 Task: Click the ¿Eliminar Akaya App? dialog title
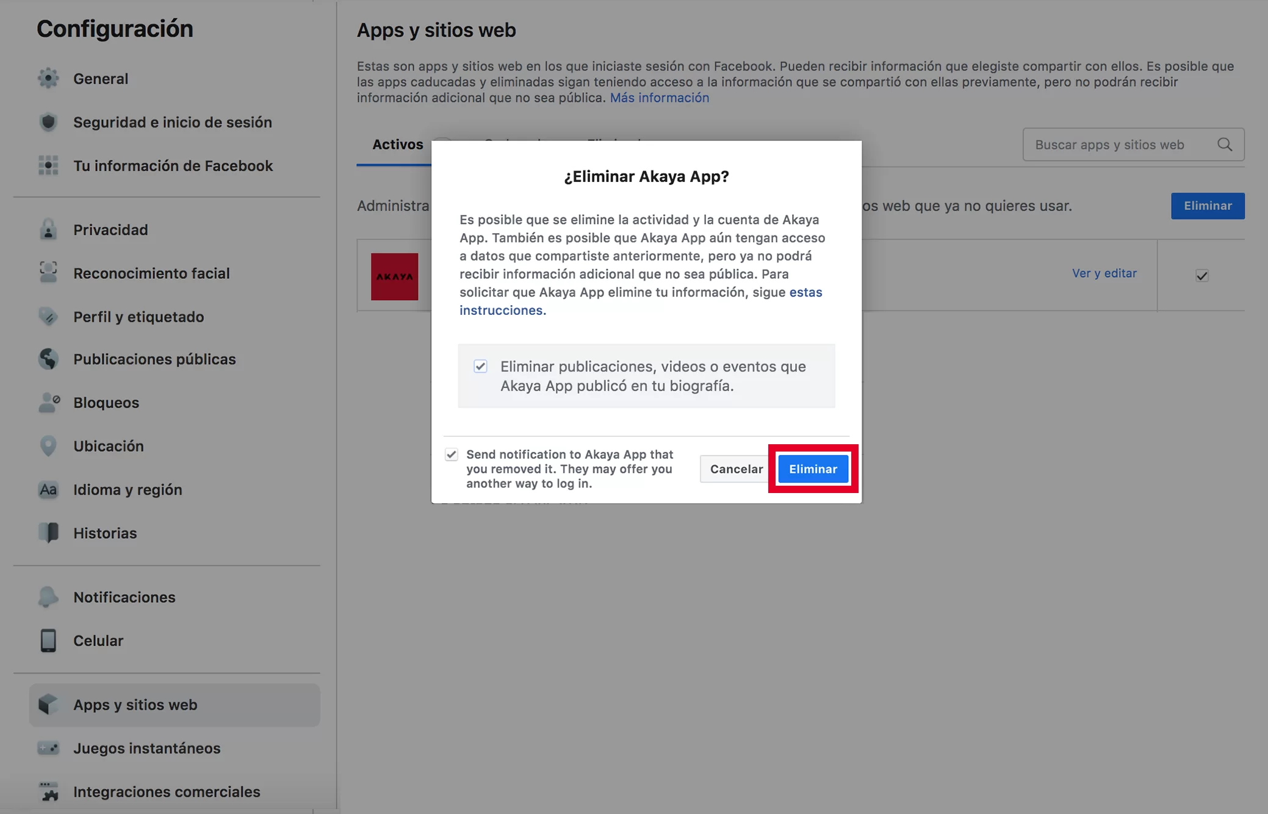click(x=646, y=176)
